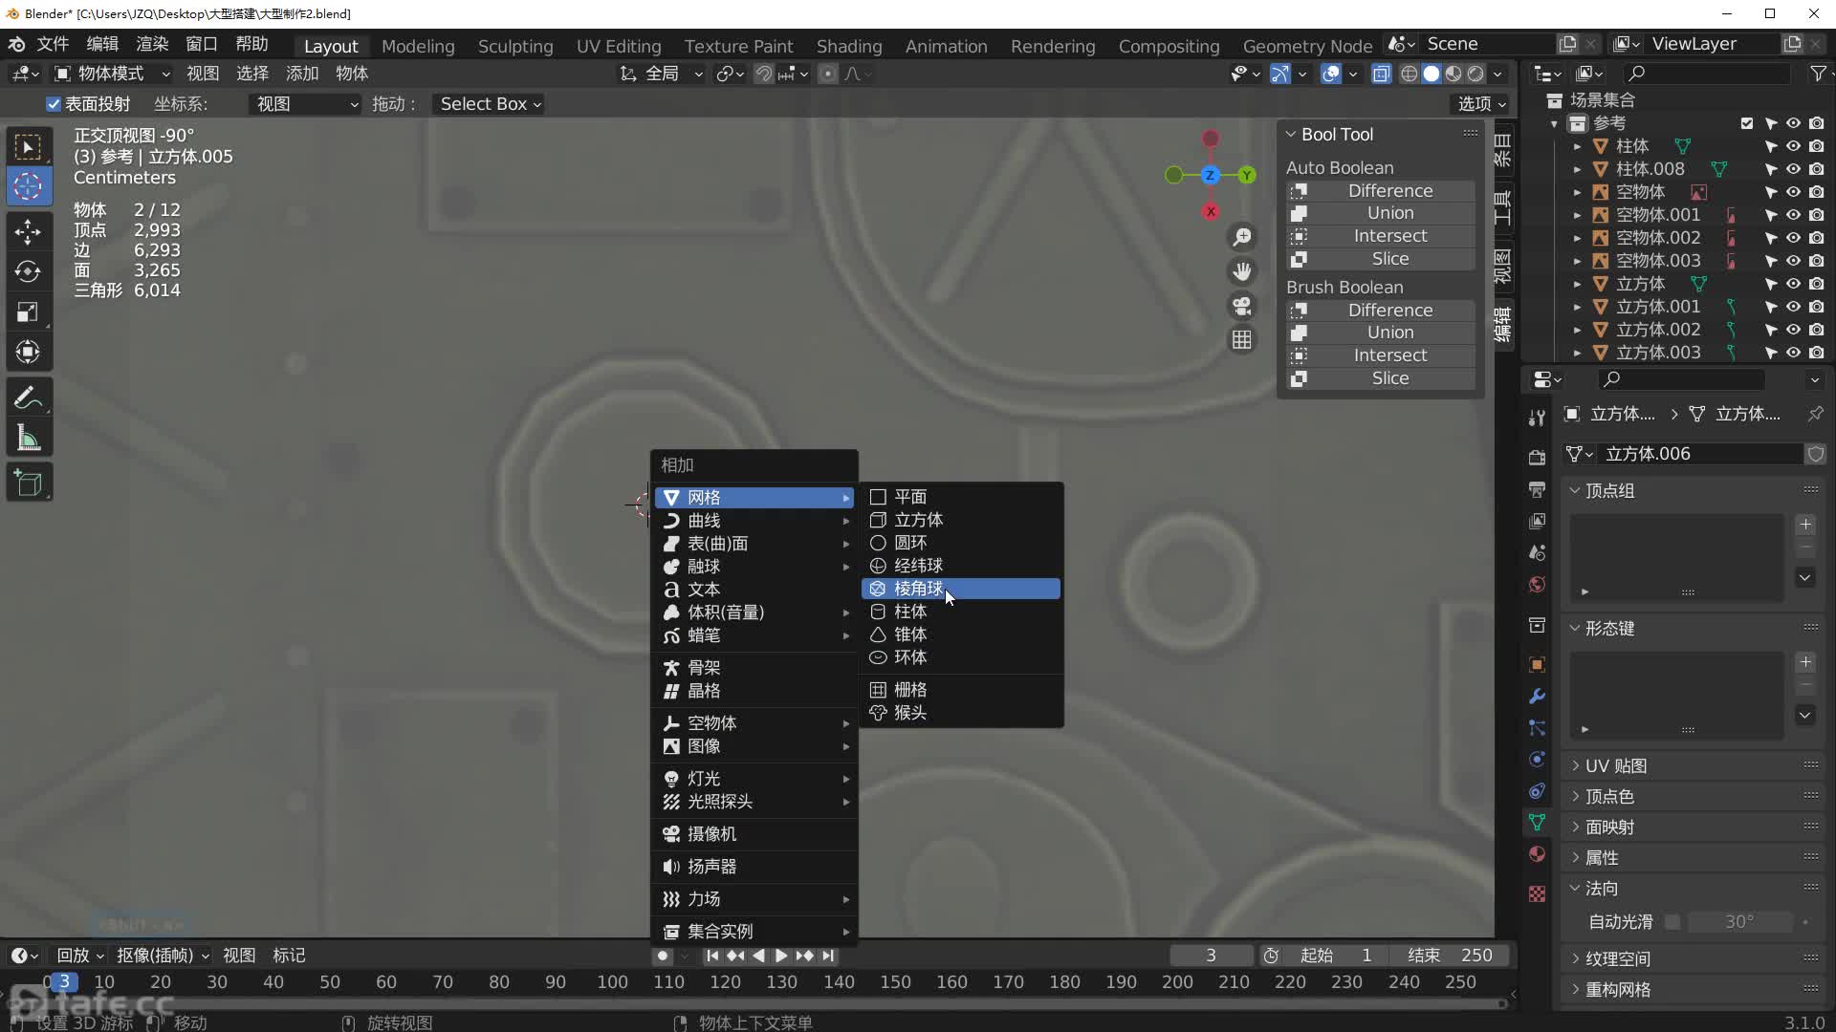1836x1032 pixels.
Task: Select the Annotate pencil tool
Action: 28,398
